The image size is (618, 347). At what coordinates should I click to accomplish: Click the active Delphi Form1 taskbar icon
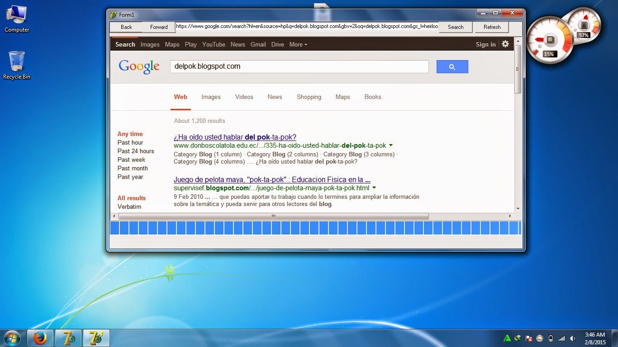coord(96,338)
